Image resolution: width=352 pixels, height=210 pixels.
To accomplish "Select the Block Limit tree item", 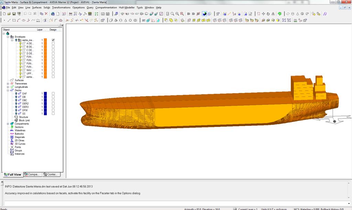I will [24, 120].
